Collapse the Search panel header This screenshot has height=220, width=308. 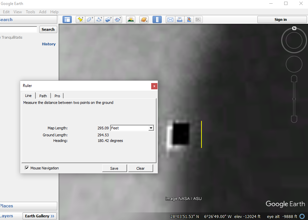point(28,20)
